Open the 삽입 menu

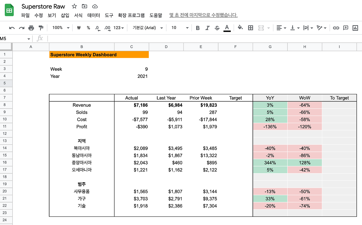click(65, 15)
